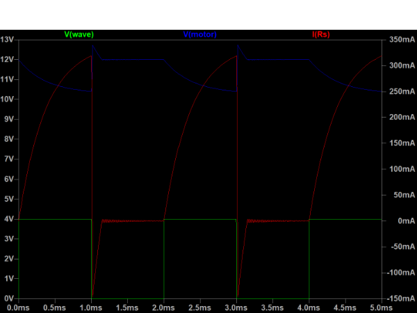
Task: Click the 0.0ms time axis label
Action: (18, 307)
